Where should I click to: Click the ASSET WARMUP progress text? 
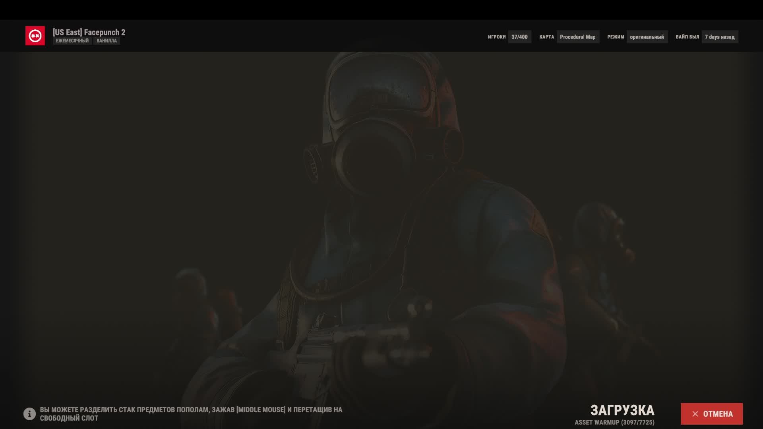(614, 423)
